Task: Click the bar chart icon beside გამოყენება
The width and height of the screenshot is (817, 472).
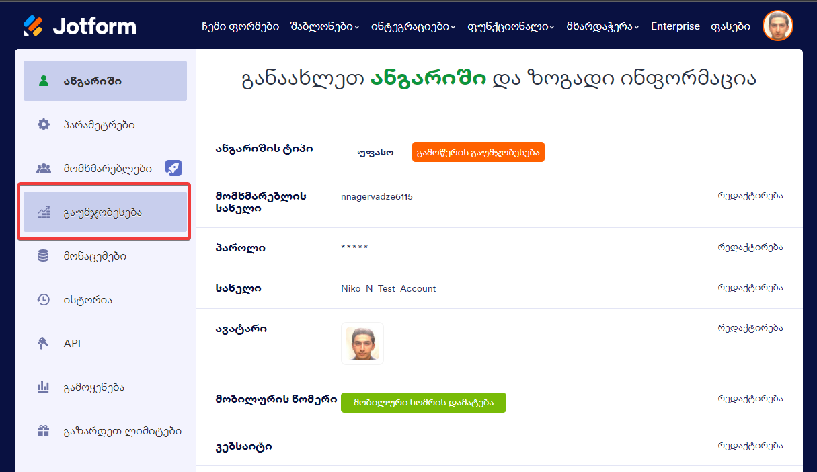Action: point(44,387)
